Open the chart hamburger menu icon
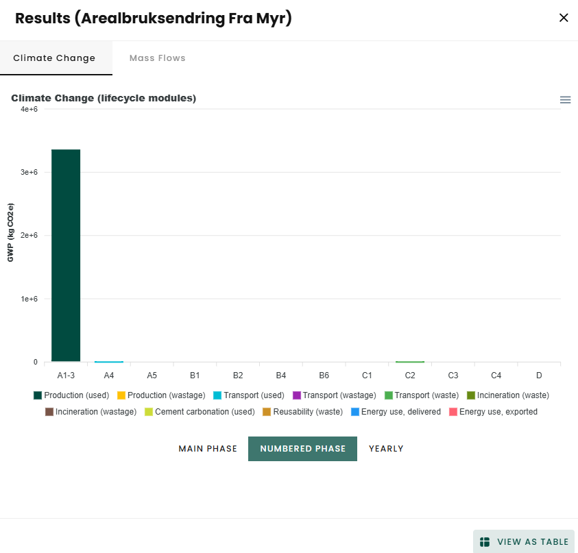Screen dimensions: 578x553 tap(565, 100)
